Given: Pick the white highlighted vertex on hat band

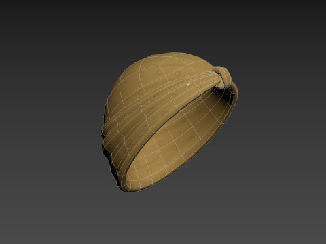Looking at the screenshot, I should 188,85.
